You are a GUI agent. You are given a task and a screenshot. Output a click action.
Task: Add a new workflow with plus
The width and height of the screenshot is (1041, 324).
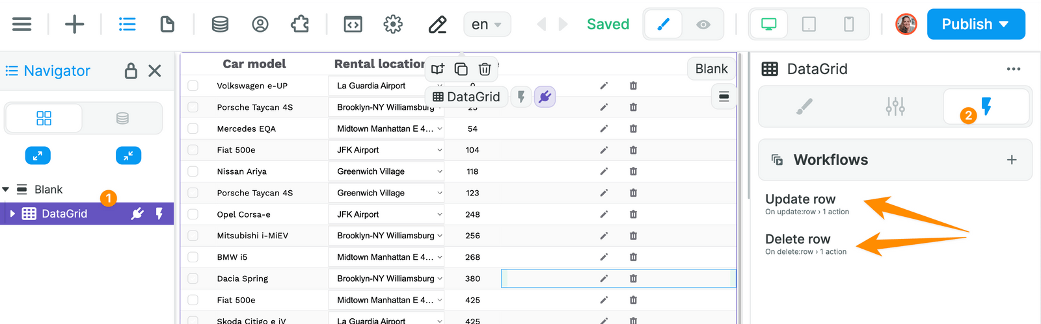(1012, 160)
